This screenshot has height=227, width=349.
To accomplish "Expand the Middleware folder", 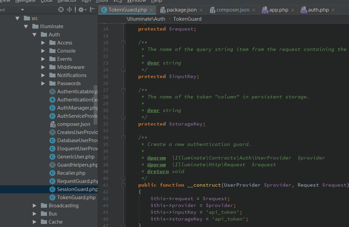I will (43, 67).
